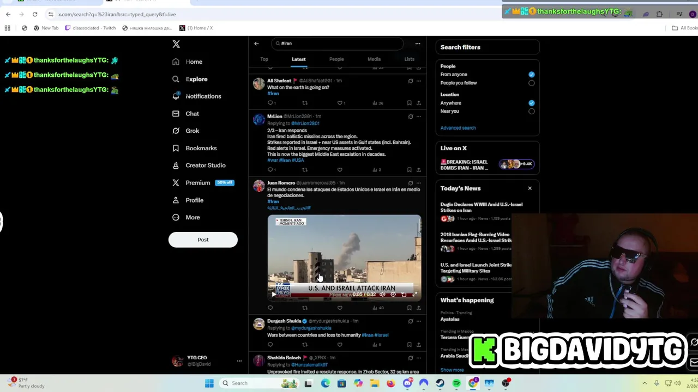Open the More menu in sidebar

point(186,217)
